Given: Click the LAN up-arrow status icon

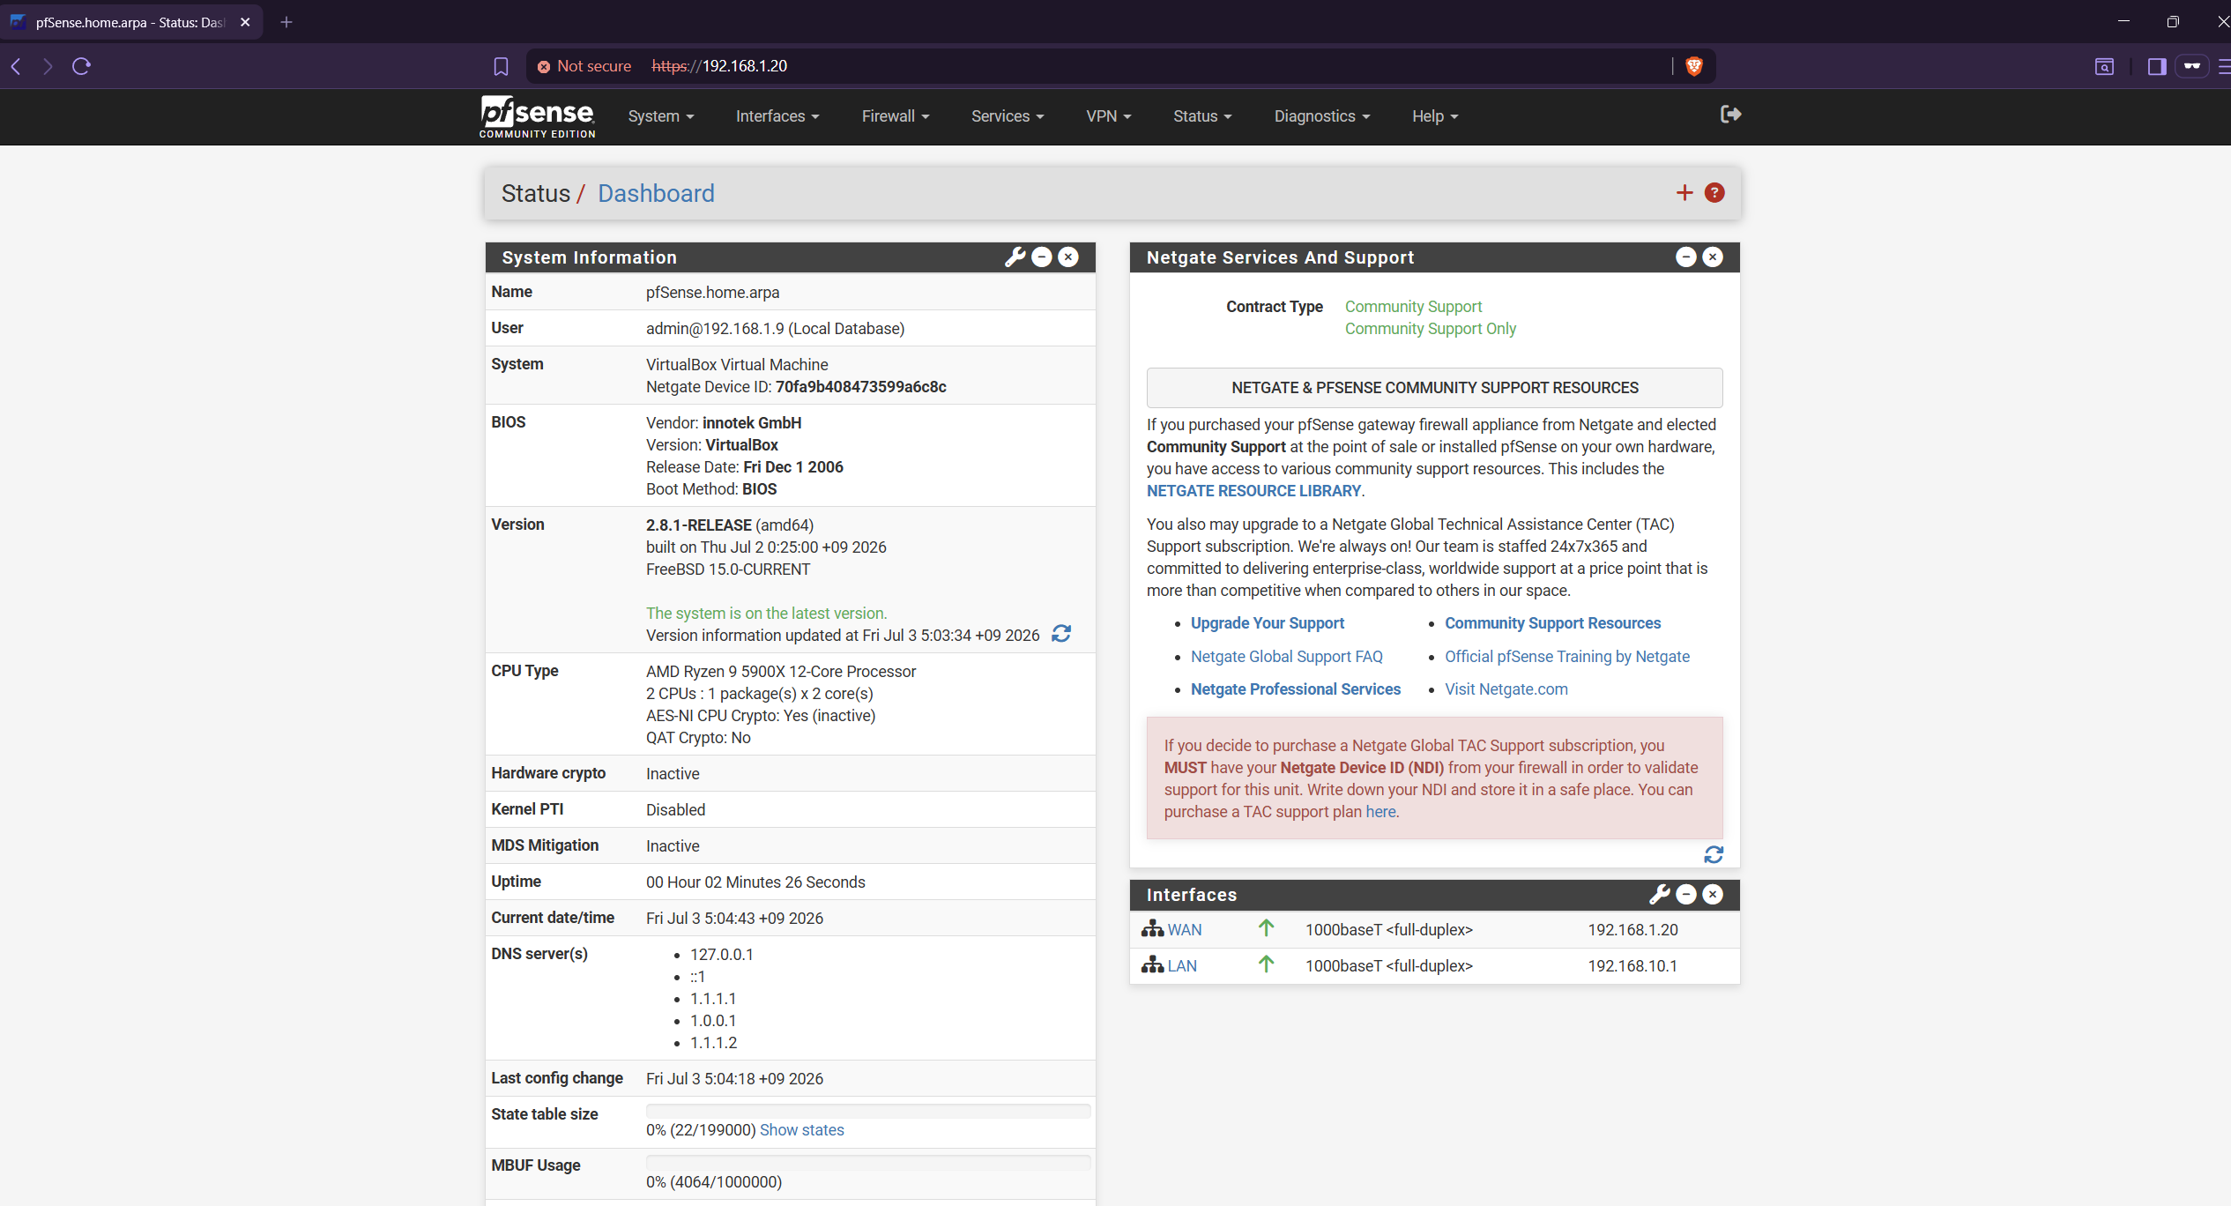Looking at the screenshot, I should (1266, 964).
